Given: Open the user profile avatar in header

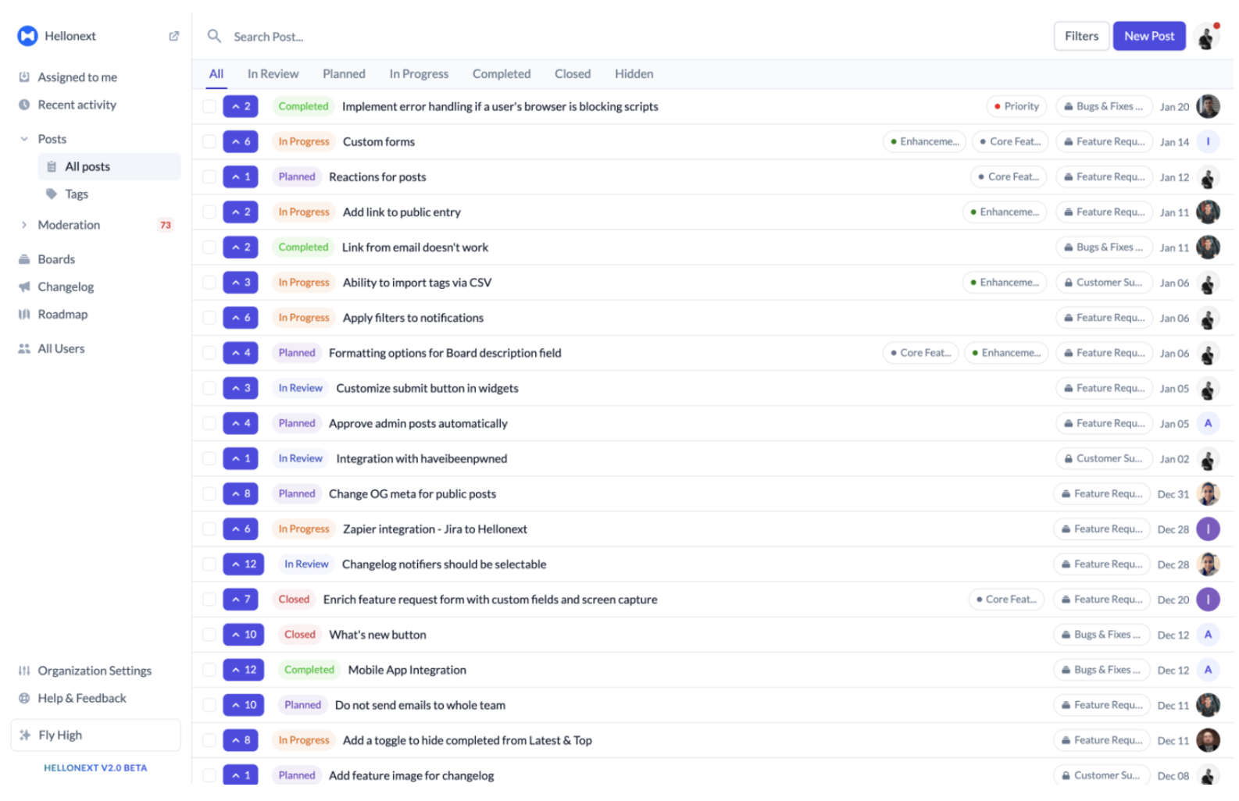Looking at the screenshot, I should [x=1208, y=36].
